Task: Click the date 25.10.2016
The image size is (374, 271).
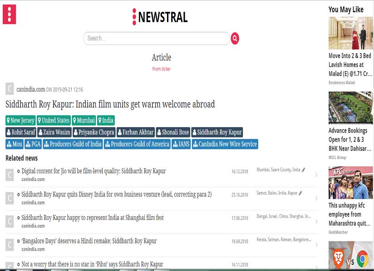Action: pyautogui.click(x=240, y=195)
